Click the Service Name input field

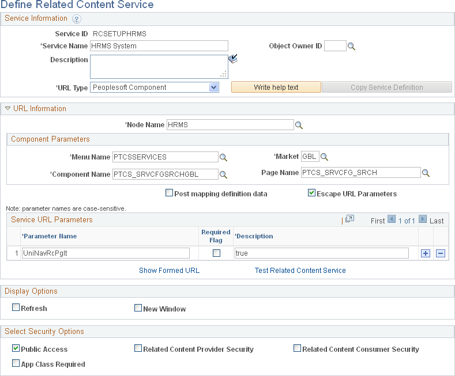pos(159,46)
